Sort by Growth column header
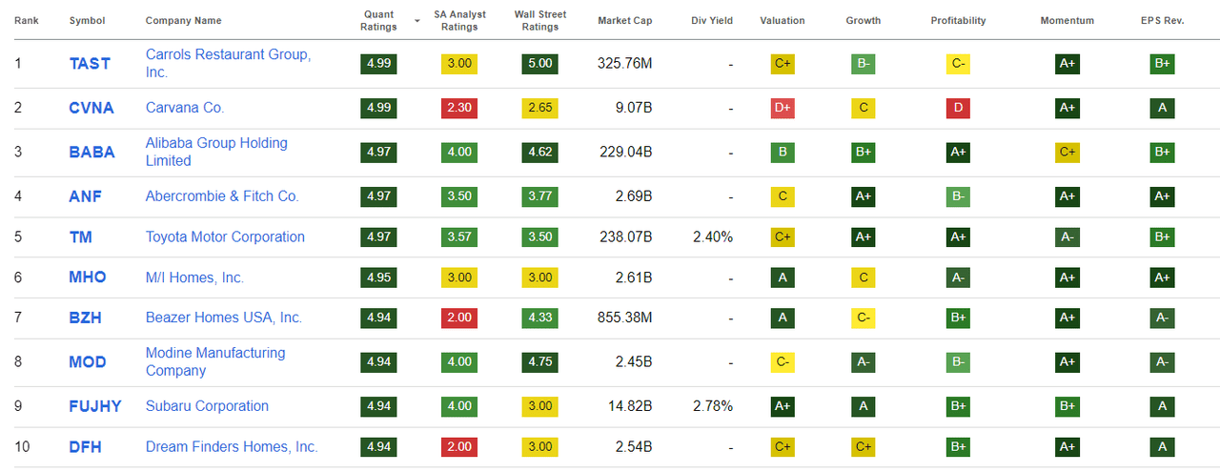1220x472 pixels. coord(864,20)
